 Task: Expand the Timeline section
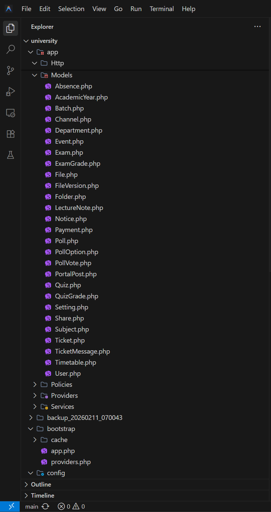coord(42,495)
